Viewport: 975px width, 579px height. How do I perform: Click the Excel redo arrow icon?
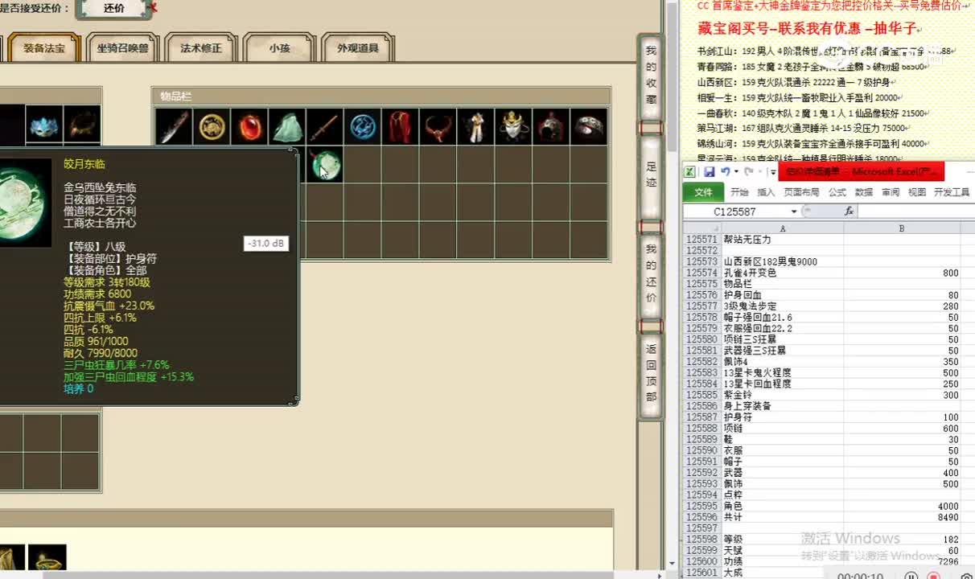(748, 172)
